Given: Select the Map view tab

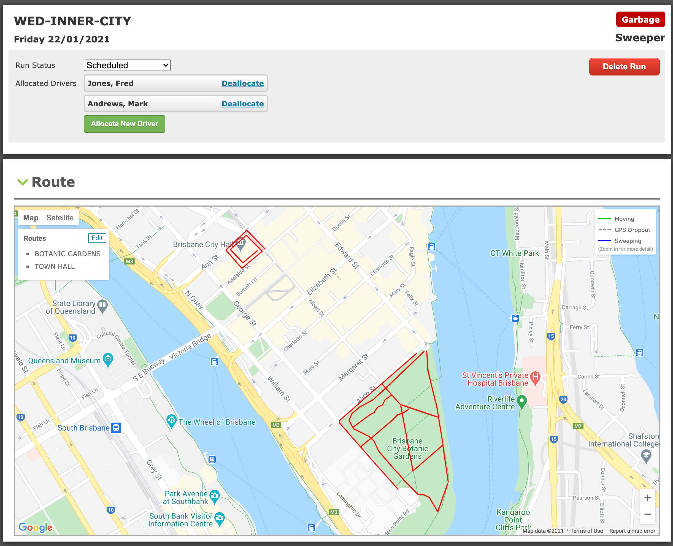Looking at the screenshot, I should tap(31, 218).
